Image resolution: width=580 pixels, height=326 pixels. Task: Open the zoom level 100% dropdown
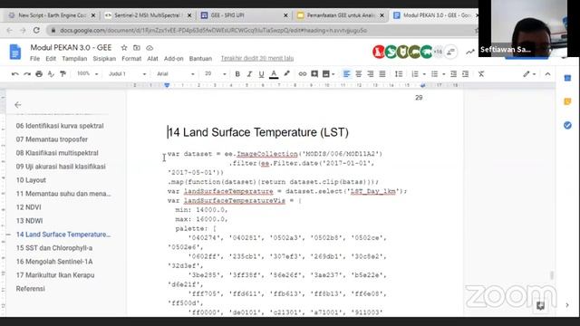point(87,73)
